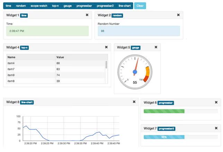Viewport: 223px width, 152px height.
Task: Click the gauge reading 55
Action: pos(135,82)
